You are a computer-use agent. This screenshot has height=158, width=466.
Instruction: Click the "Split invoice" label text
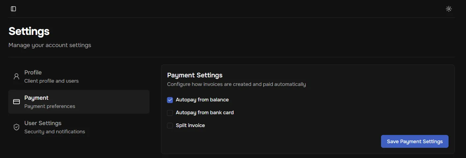[x=190, y=125]
